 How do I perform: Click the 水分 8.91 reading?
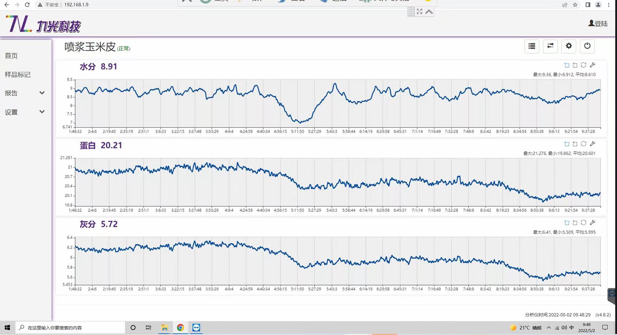point(98,66)
